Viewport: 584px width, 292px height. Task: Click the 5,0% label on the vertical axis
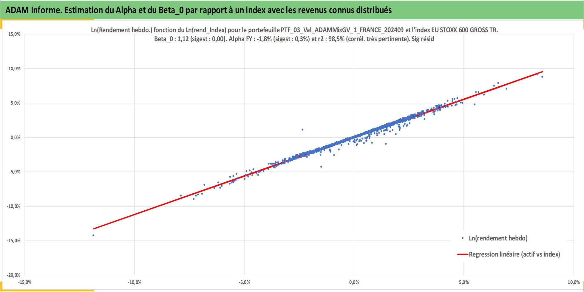[x=16, y=103]
